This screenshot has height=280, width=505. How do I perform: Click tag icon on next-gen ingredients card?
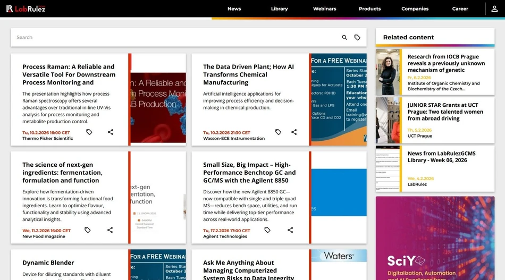(88, 230)
